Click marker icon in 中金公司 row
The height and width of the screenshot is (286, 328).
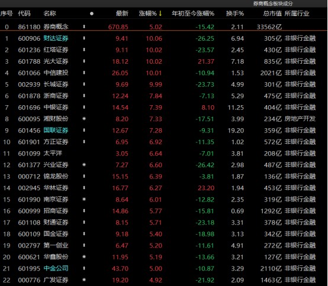point(84,268)
